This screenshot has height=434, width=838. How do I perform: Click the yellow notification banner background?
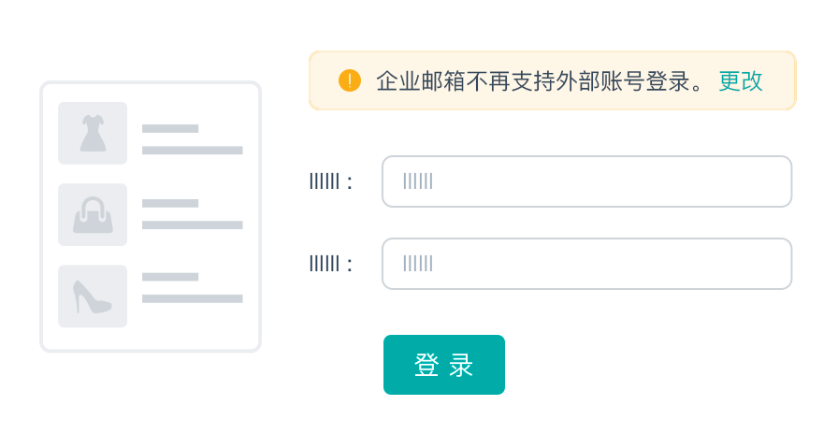coord(553,80)
